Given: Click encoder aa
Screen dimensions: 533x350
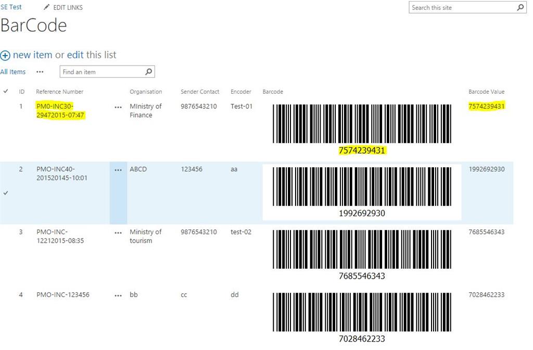Looking at the screenshot, I should coord(234,169).
